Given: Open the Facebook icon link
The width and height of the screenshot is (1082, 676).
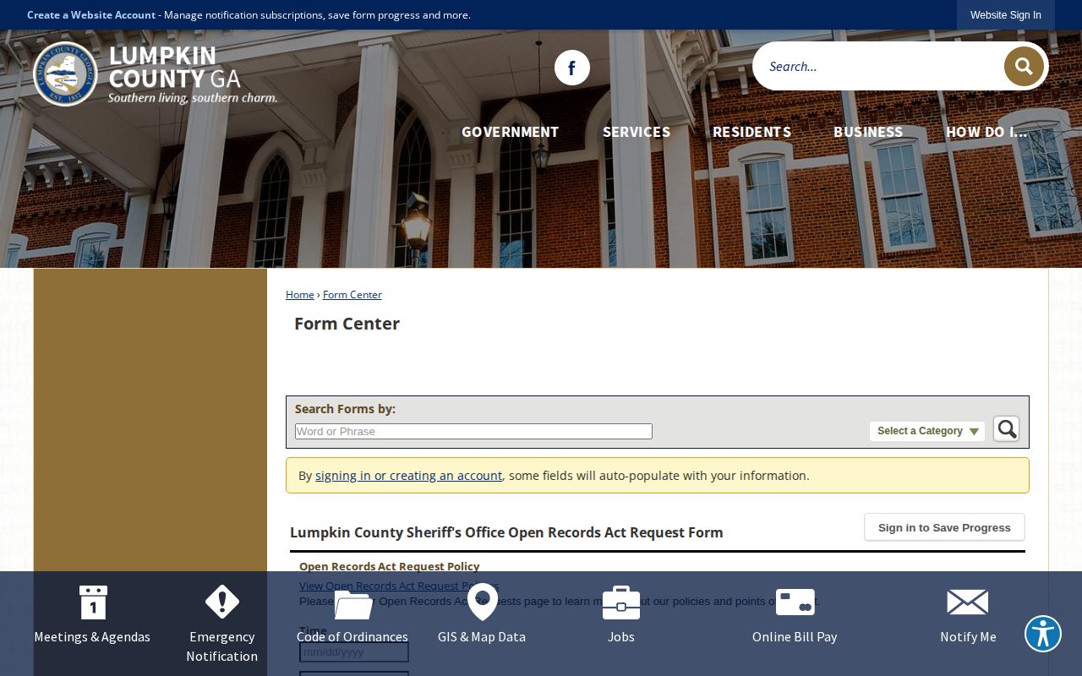Looking at the screenshot, I should tap(572, 68).
